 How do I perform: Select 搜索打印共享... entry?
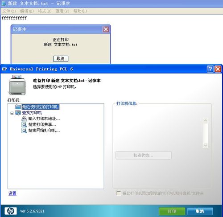coord(42,124)
